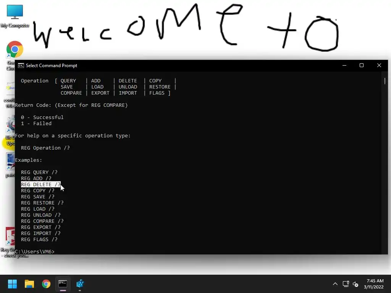Image resolution: width=391 pixels, height=293 pixels.
Task: Click the line 'REG ADD /?'
Action: coord(36,179)
